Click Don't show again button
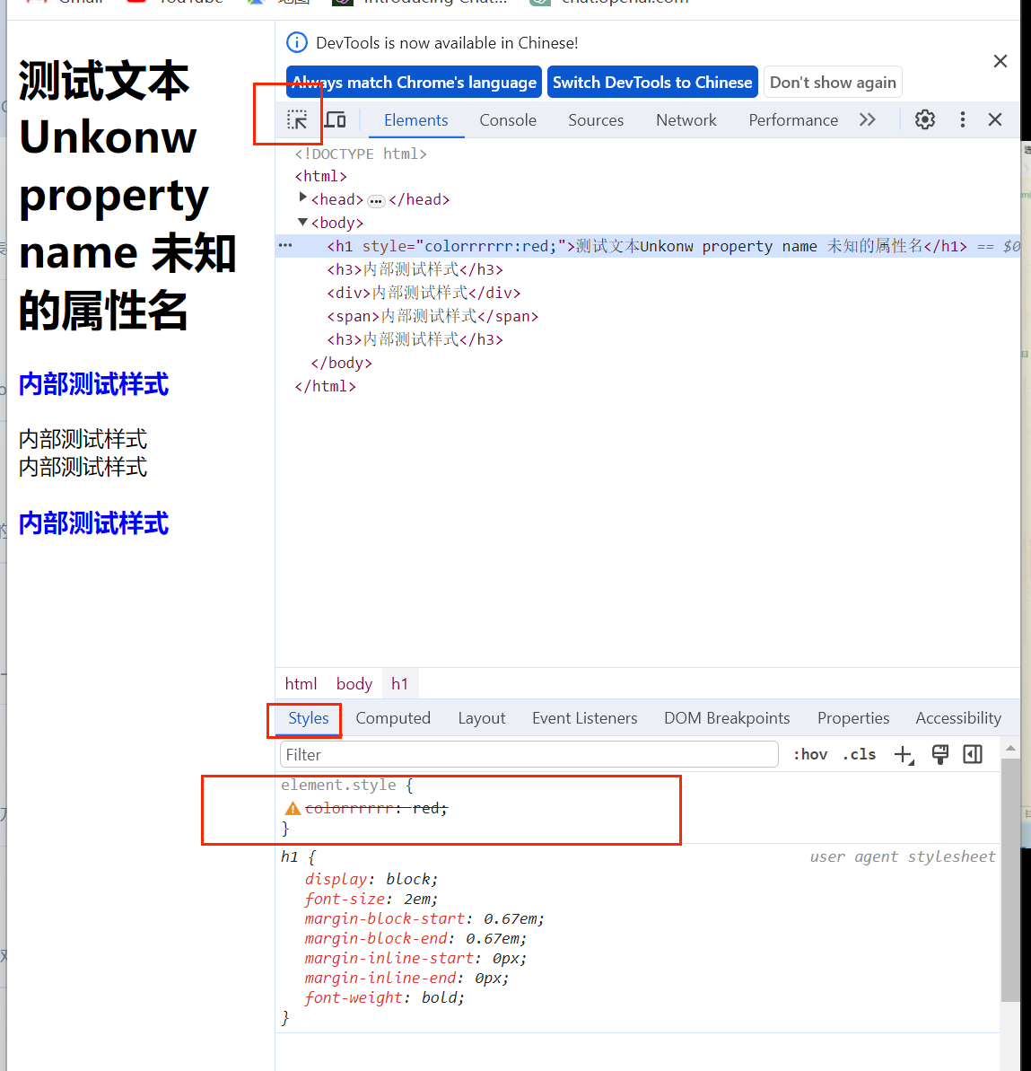The height and width of the screenshot is (1071, 1031). pos(833,82)
